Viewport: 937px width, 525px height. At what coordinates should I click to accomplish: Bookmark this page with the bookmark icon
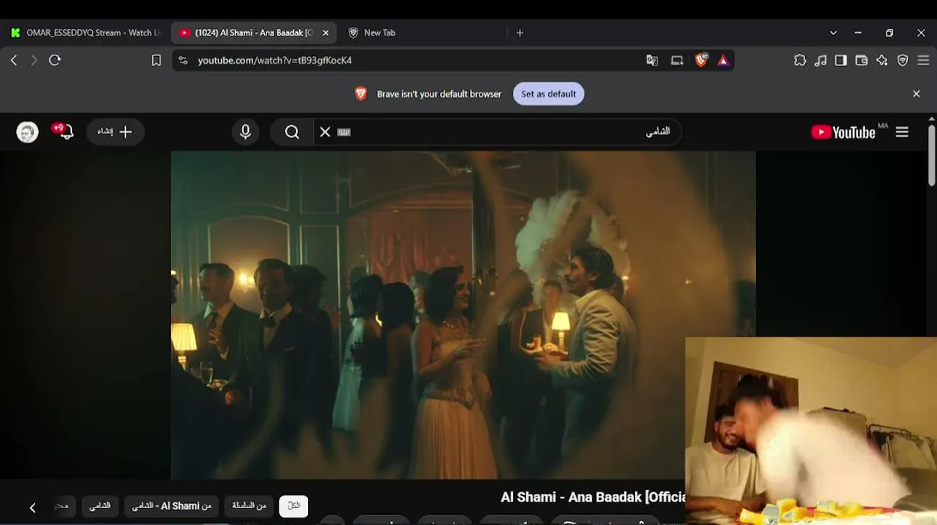pyautogui.click(x=156, y=61)
